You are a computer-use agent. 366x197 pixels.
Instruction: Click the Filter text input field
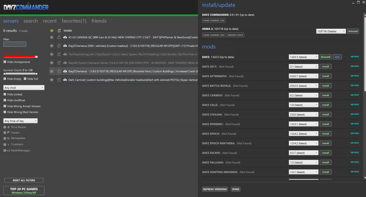tap(15, 44)
